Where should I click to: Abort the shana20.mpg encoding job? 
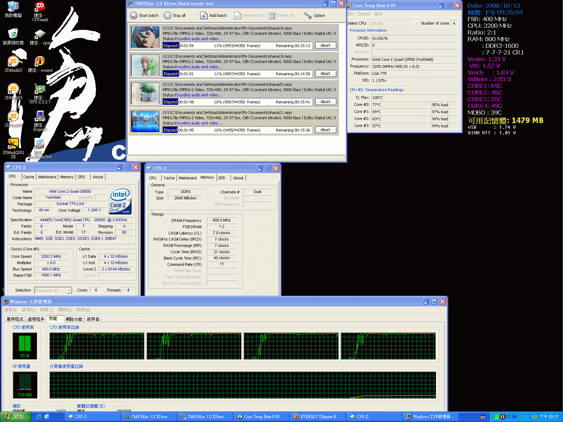click(x=325, y=102)
